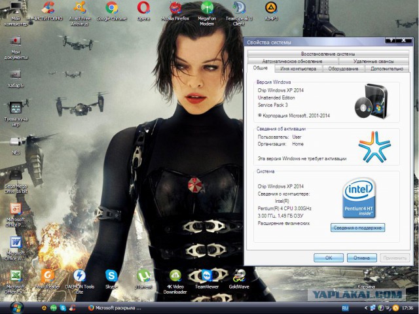Screen dimensions: 419x314
Task: Click network connection tray icon
Action: click(x=373, y=308)
